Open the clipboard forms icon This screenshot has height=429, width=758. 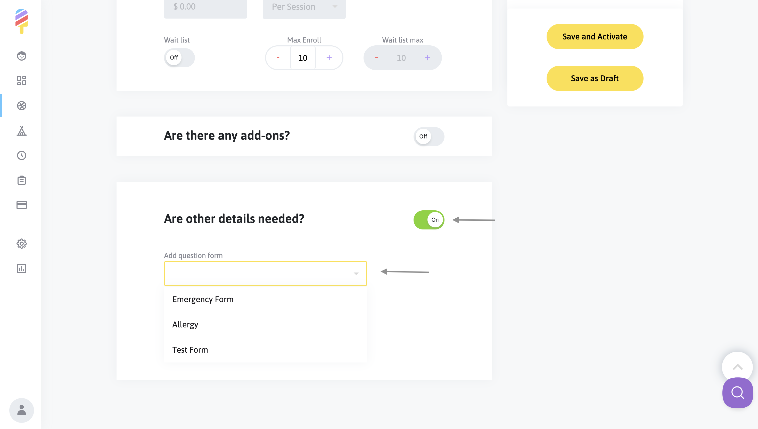[x=21, y=180]
